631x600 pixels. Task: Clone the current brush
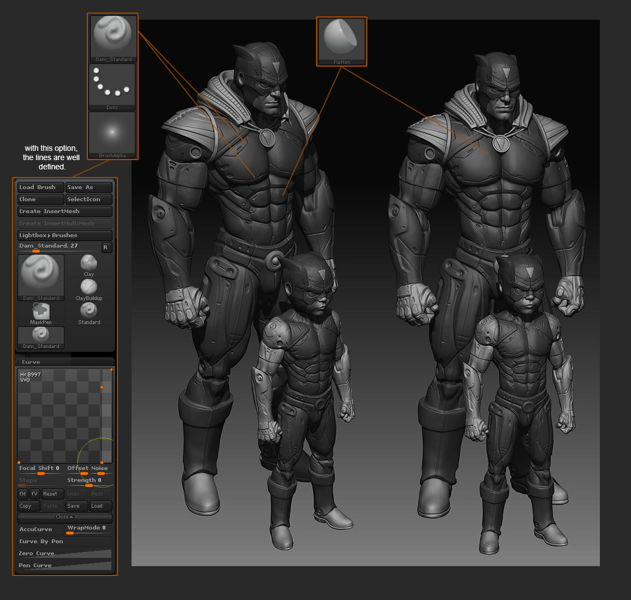(x=40, y=199)
